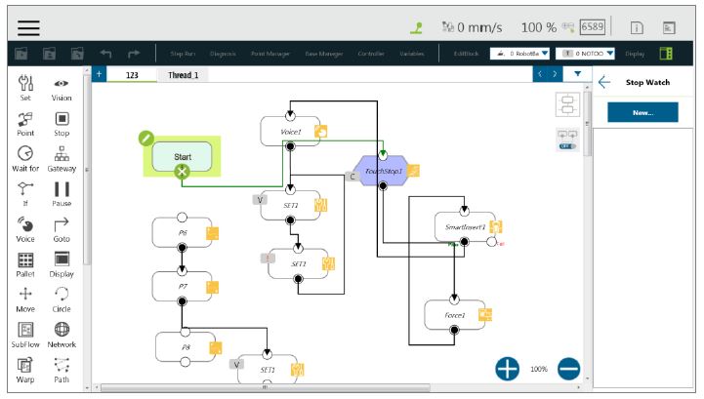Image resolution: width=704 pixels, height=399 pixels.
Task: Select the Vision node icon
Action: tap(62, 86)
